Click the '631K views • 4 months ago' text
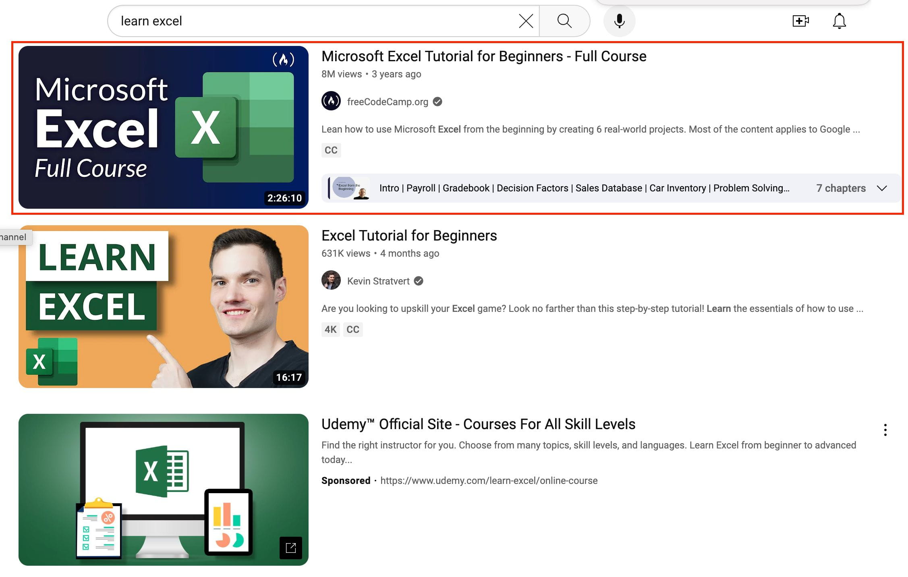The height and width of the screenshot is (577, 908). [x=380, y=253]
